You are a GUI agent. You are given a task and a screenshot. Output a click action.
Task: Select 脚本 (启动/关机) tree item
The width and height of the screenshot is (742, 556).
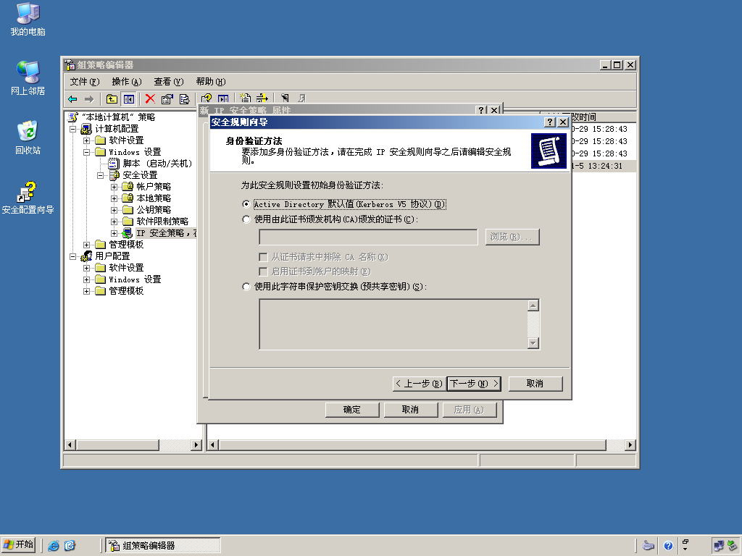(x=157, y=164)
